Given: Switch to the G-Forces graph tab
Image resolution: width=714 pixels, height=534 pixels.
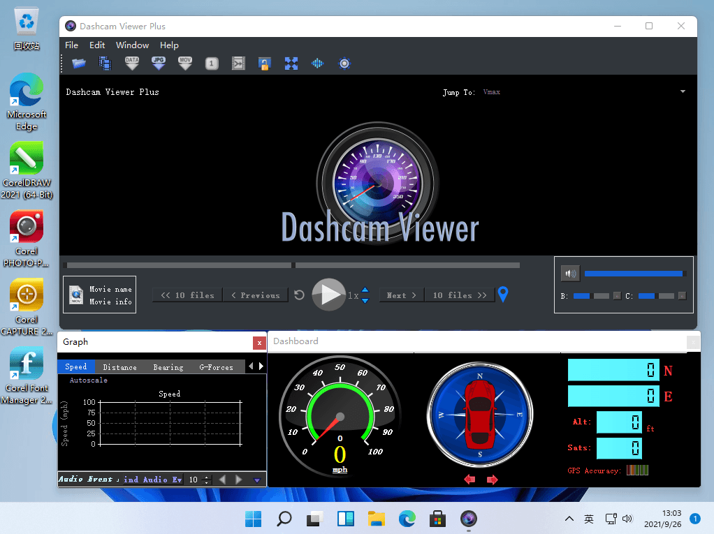Looking at the screenshot, I should click(x=217, y=367).
